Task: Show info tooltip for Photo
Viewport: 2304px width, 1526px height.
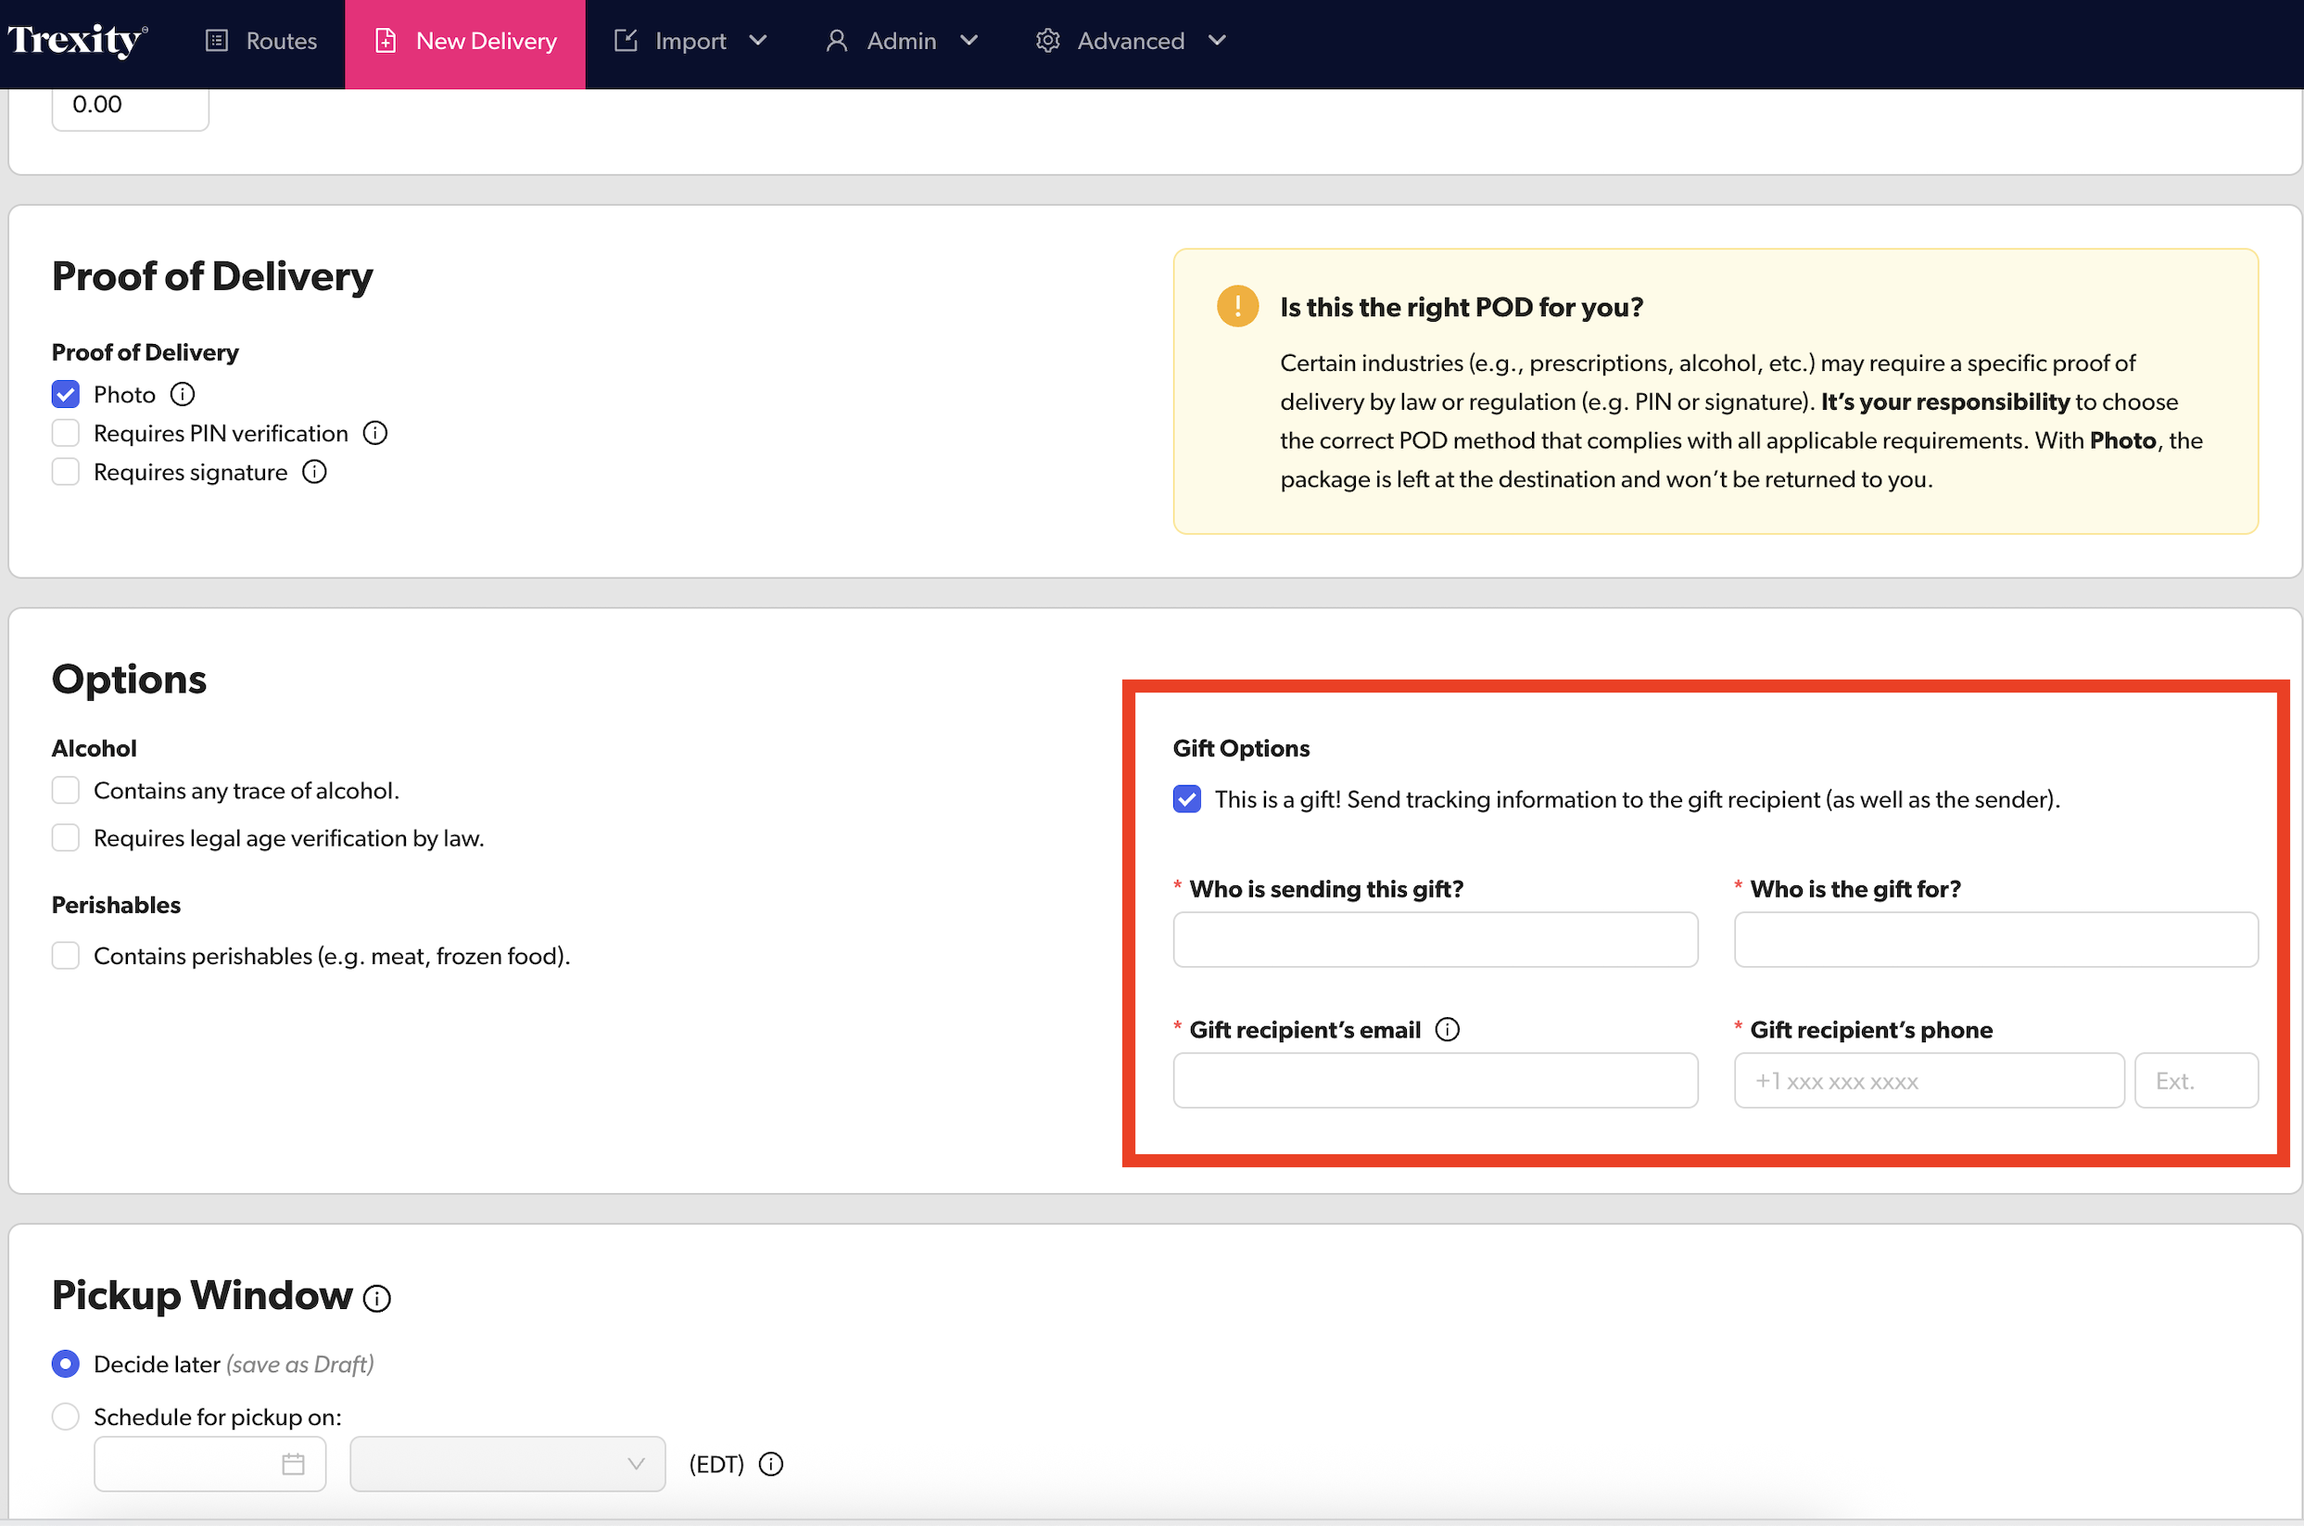Action: coord(182,394)
